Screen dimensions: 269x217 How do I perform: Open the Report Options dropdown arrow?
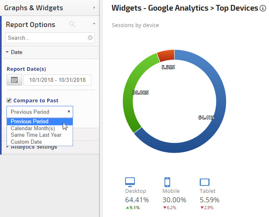pos(94,24)
